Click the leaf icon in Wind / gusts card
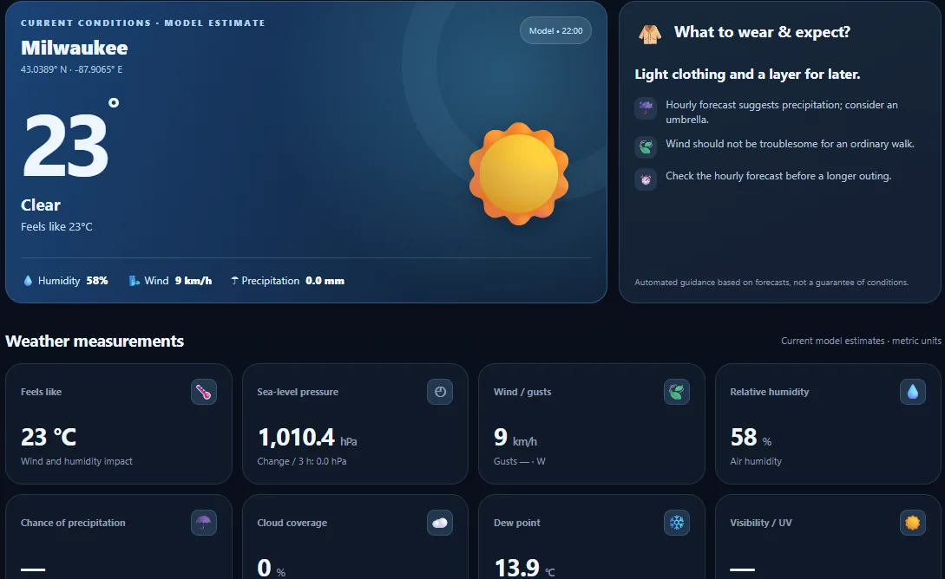The height and width of the screenshot is (579, 945). coord(676,393)
